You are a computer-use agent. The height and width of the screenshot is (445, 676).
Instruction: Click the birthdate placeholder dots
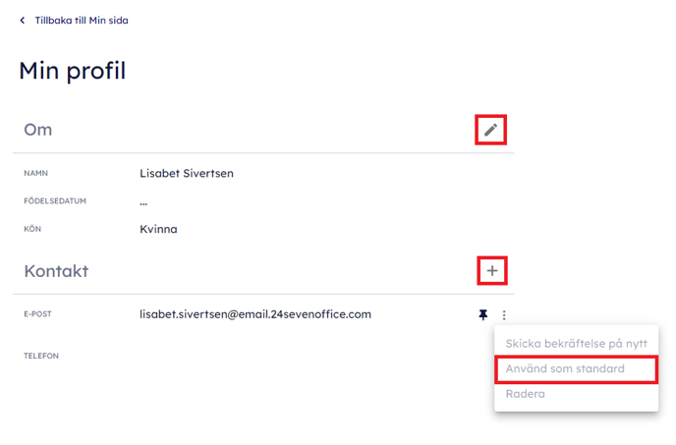(x=143, y=201)
